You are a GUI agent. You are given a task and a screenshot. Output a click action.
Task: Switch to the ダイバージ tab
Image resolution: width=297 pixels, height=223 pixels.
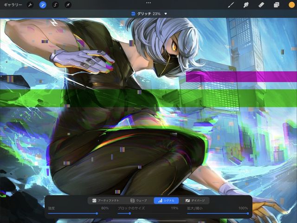(195, 200)
